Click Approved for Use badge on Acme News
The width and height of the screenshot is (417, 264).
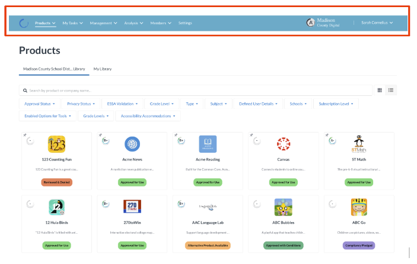(x=132, y=182)
